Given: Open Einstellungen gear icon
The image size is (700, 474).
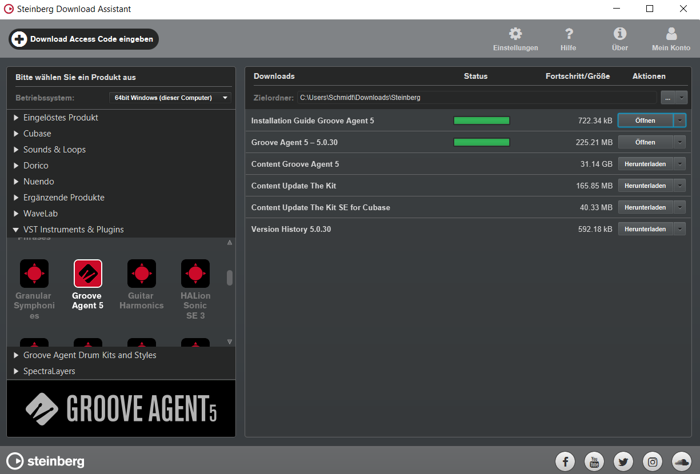Looking at the screenshot, I should click(x=515, y=34).
